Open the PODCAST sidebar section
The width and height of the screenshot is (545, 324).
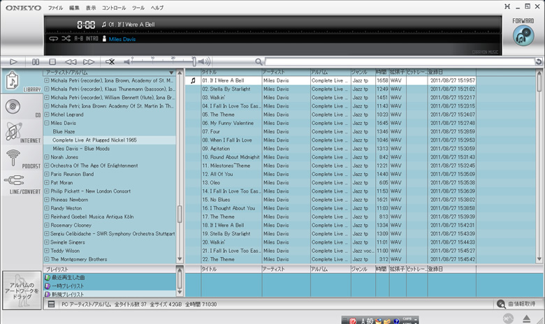(22, 159)
